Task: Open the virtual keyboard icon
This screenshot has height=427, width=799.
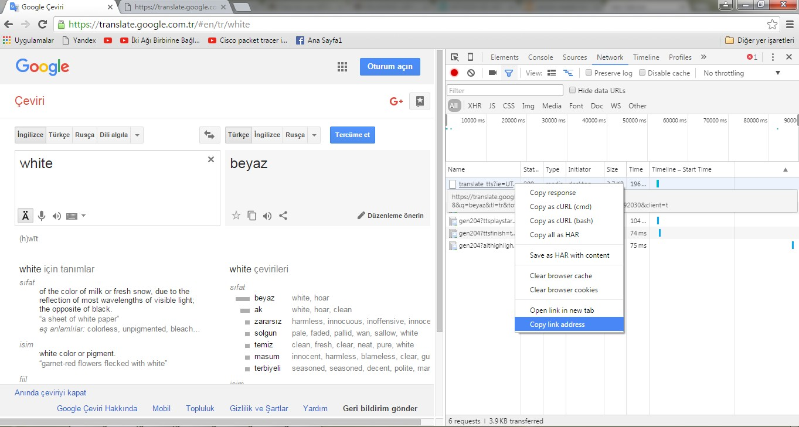Action: point(72,216)
